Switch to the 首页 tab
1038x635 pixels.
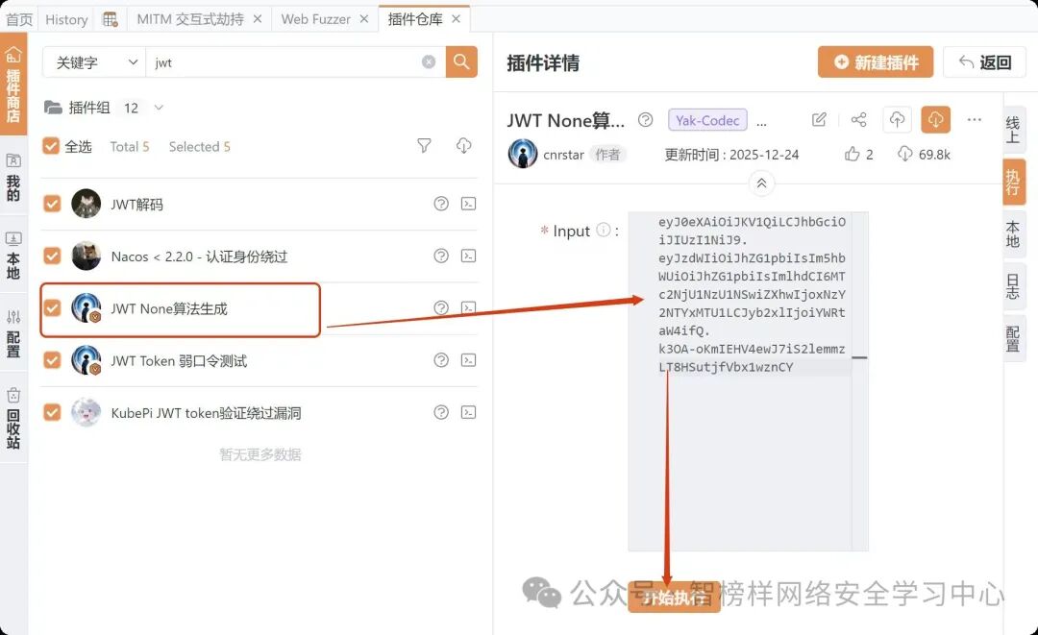coord(19,19)
